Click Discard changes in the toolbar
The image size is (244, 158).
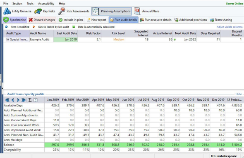coord(42,20)
